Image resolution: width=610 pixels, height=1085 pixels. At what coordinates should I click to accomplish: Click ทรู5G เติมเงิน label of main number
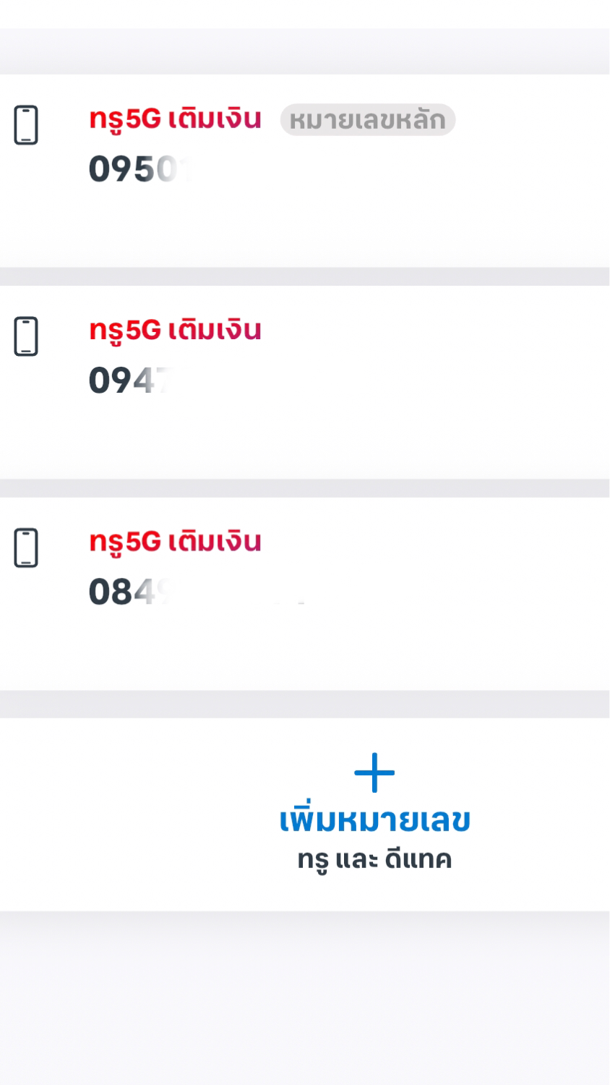point(175,119)
